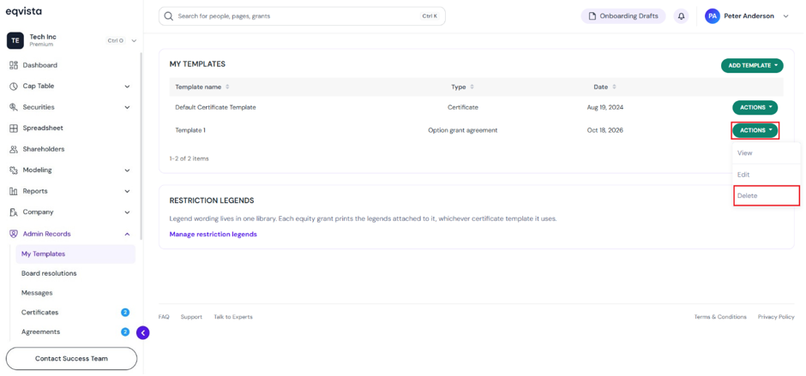Click Agreements count badge 2

[125, 331]
